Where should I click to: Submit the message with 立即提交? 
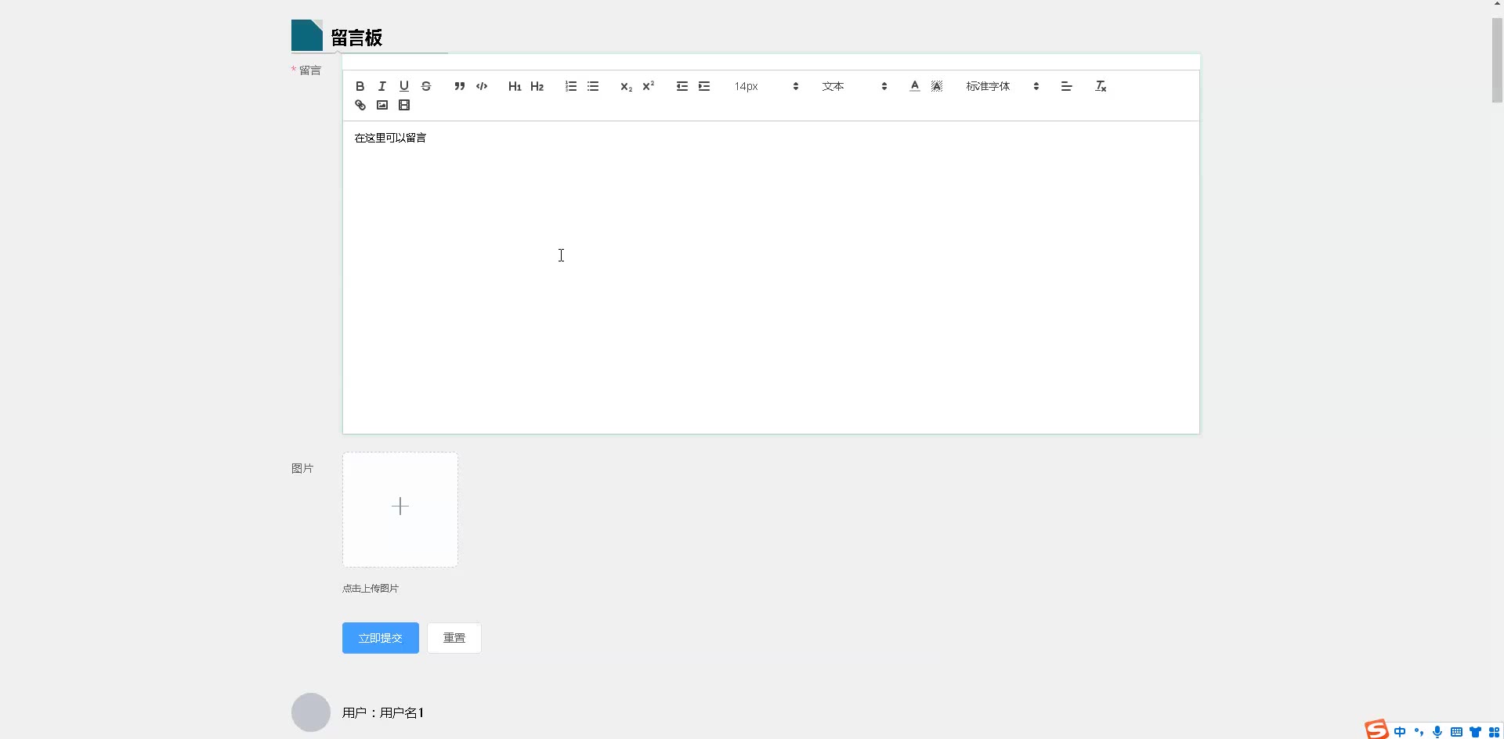point(381,638)
